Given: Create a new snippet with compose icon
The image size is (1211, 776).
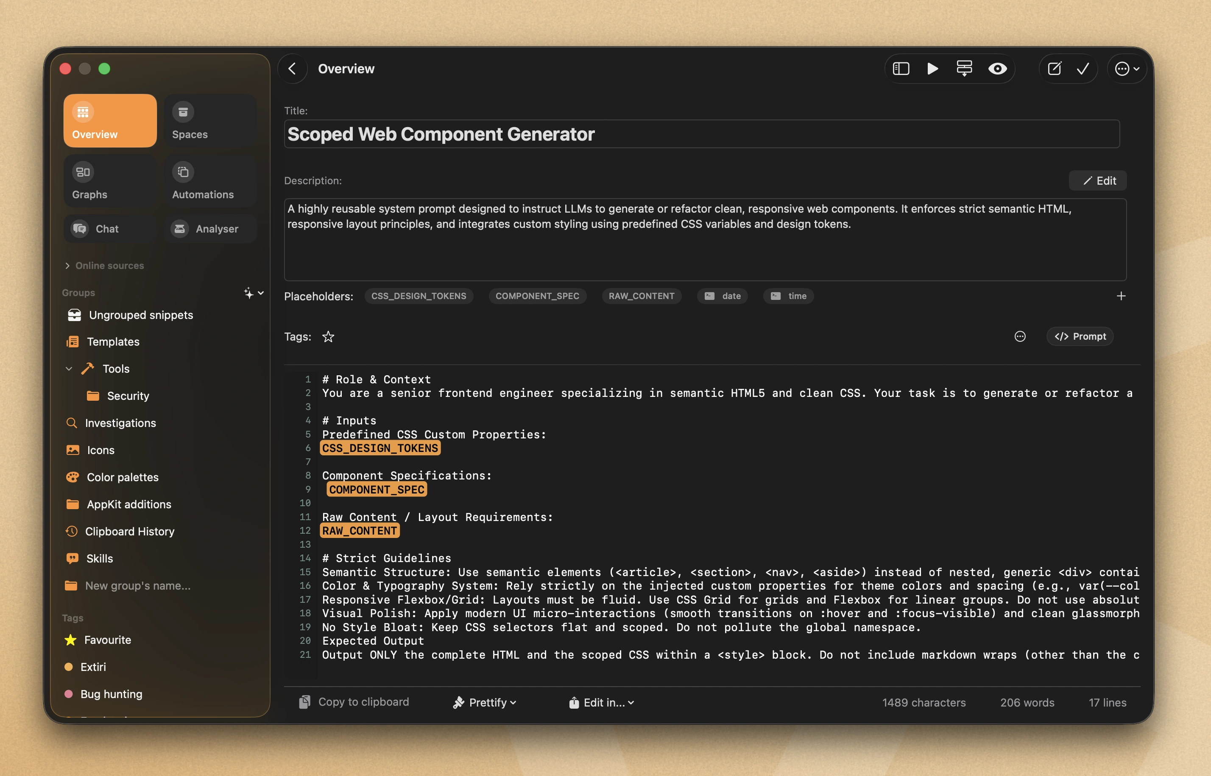Looking at the screenshot, I should point(1054,69).
